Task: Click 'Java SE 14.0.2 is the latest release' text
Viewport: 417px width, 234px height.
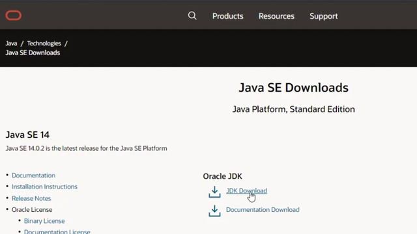Action: tap(86, 148)
